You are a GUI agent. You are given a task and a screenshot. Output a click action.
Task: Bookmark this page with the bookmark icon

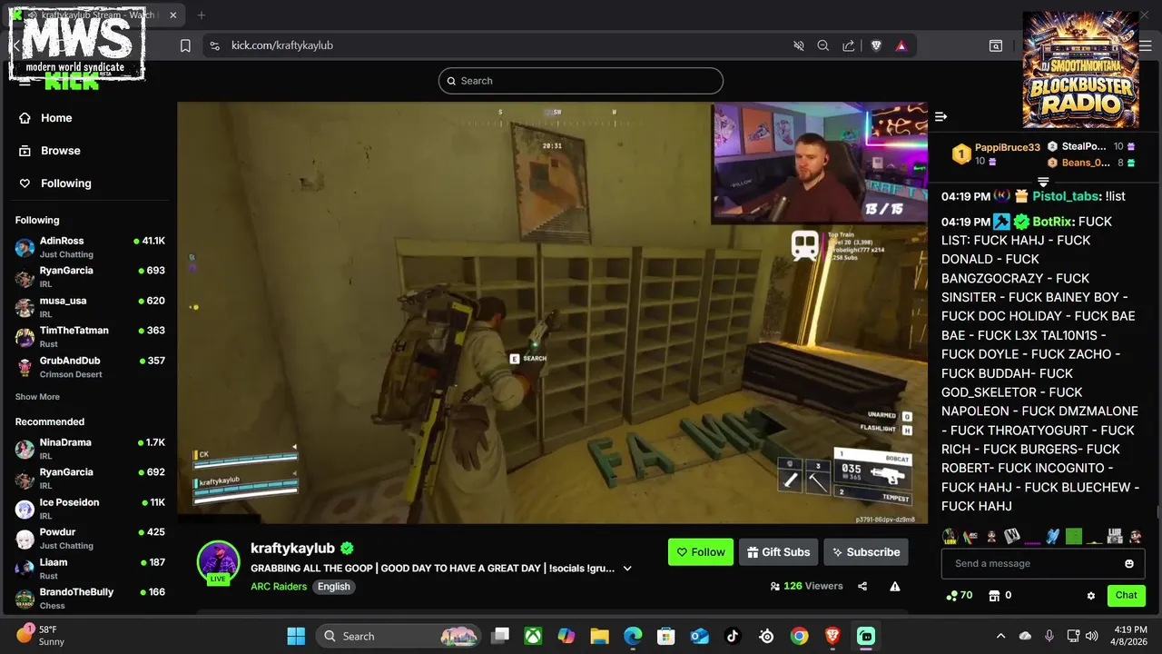185,45
